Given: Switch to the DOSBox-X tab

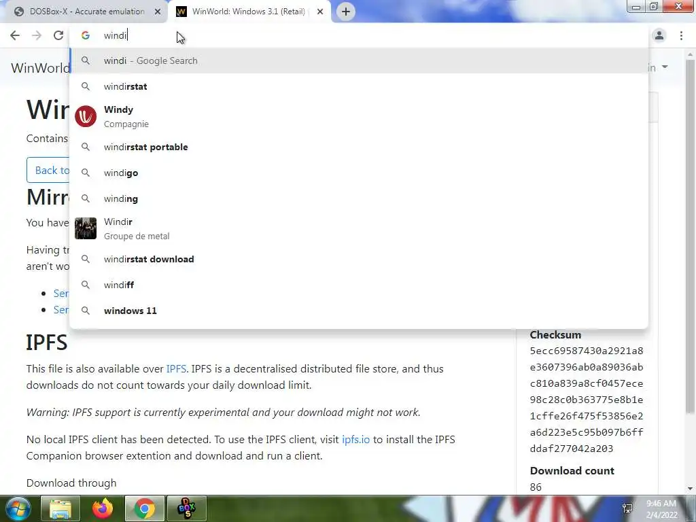Looking at the screenshot, I should pyautogui.click(x=84, y=12).
